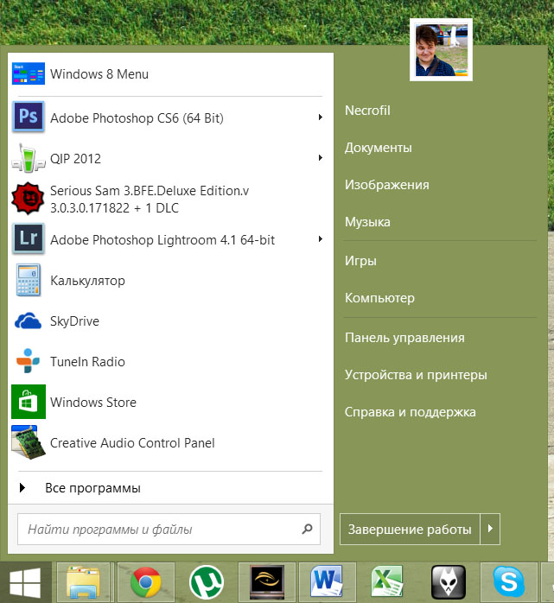Image resolution: width=554 pixels, height=603 pixels.
Task: Select the 'Windows Store' text label
Action: point(93,403)
